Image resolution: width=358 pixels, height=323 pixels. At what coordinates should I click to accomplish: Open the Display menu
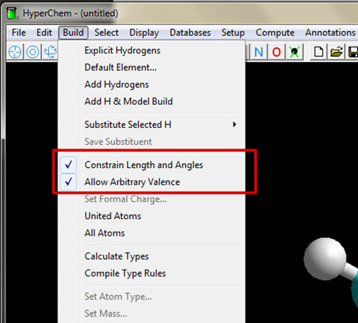coord(144,33)
